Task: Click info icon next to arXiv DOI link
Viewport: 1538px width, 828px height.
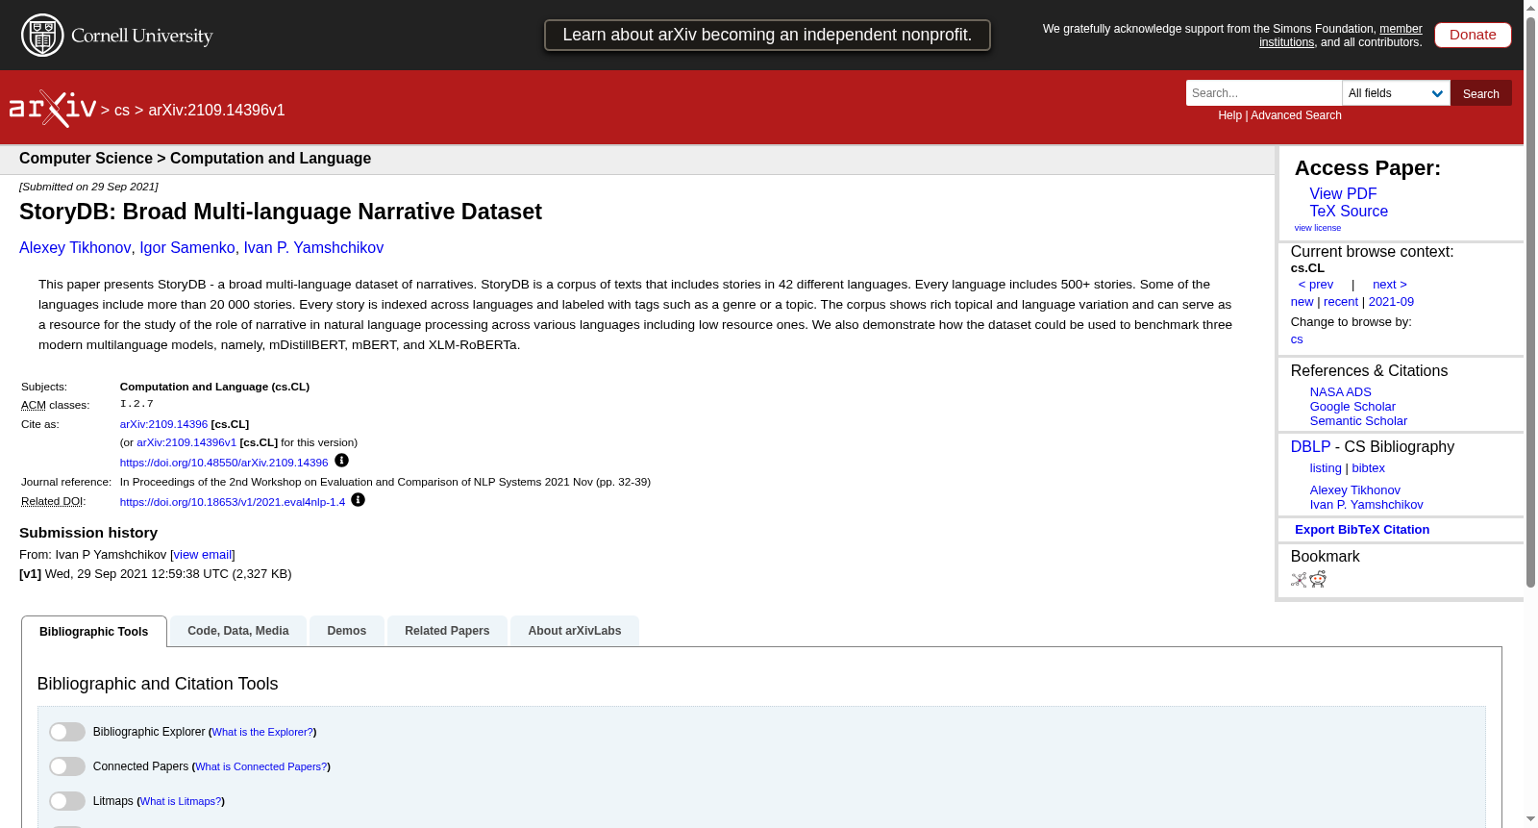Action: [x=341, y=461]
